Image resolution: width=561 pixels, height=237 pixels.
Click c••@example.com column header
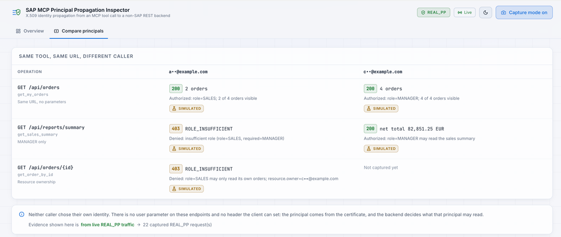pos(383,72)
